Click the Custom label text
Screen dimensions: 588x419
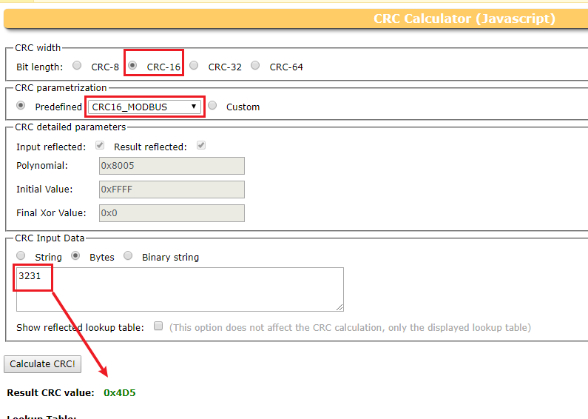[243, 107]
